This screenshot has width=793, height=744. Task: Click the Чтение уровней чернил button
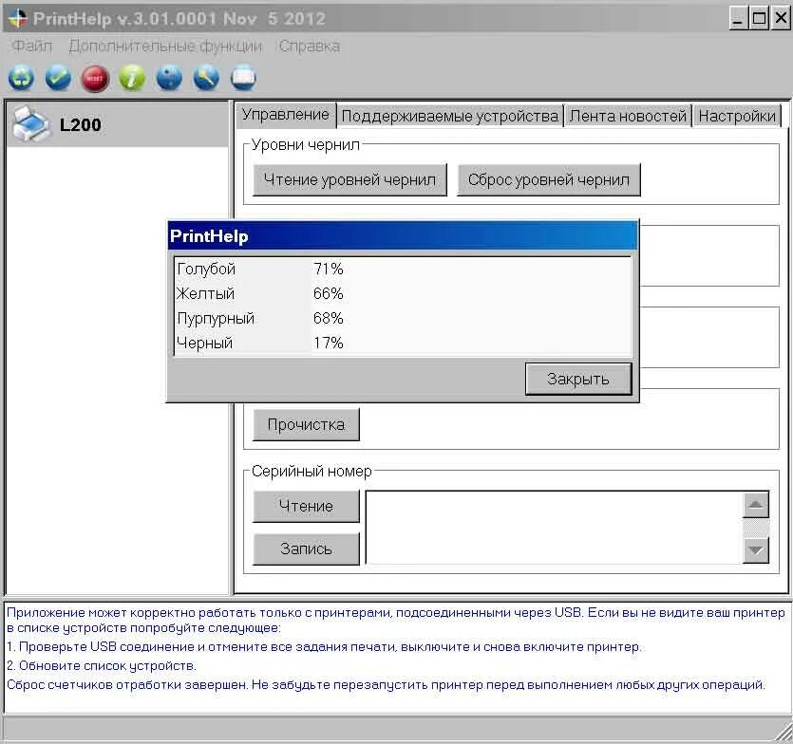349,179
